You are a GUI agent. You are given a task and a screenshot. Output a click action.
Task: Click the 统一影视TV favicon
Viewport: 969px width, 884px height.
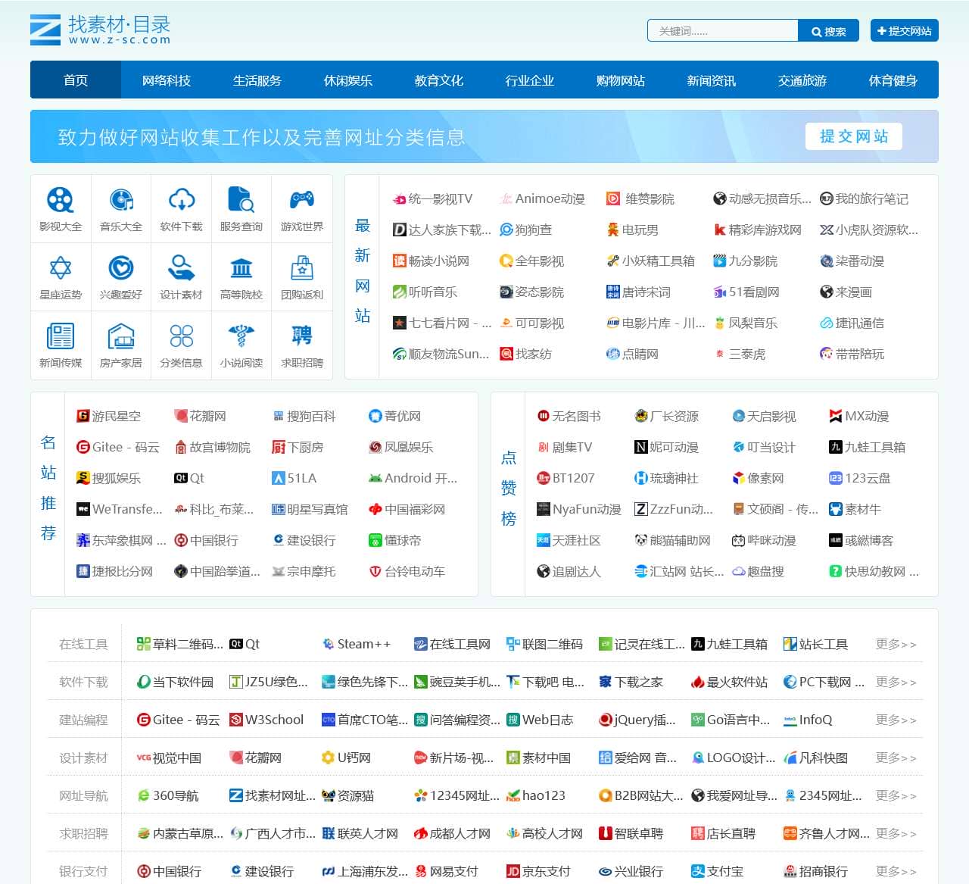coord(400,199)
